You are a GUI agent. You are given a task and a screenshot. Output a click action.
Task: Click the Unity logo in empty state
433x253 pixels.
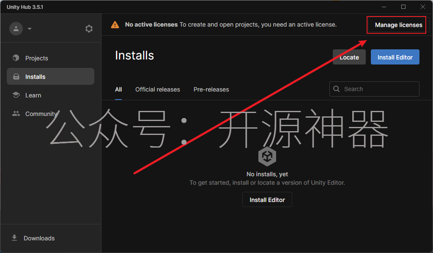[267, 156]
